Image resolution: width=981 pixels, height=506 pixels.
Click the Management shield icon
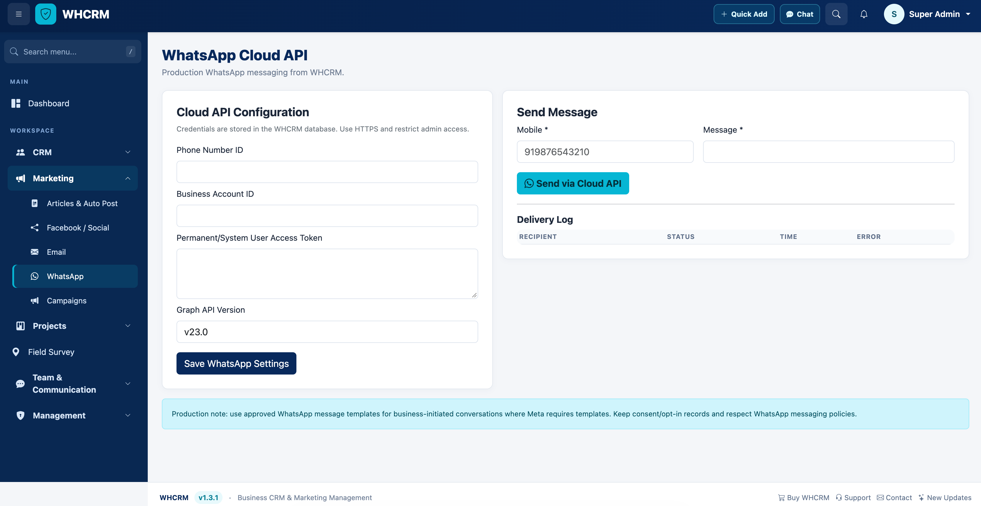[x=21, y=416]
